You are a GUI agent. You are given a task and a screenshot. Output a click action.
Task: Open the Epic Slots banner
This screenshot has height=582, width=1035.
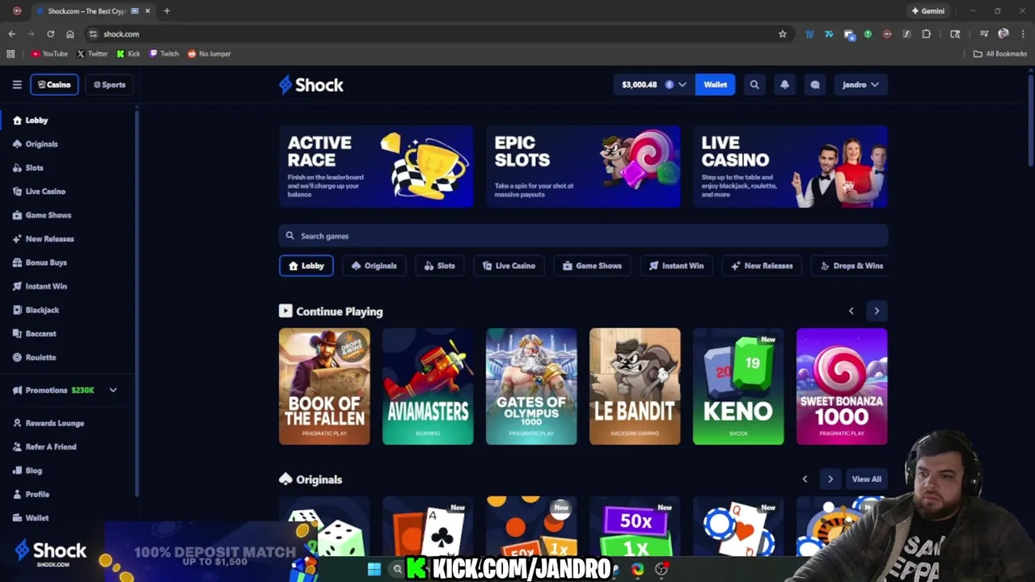(x=583, y=166)
